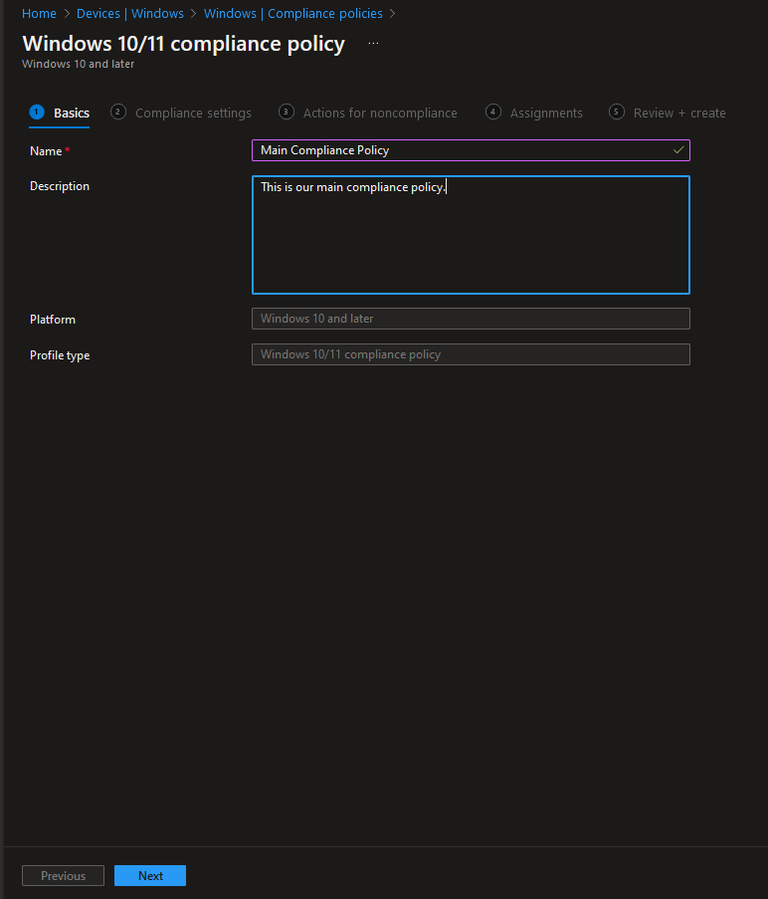Jump to Review + create tab

click(x=668, y=112)
